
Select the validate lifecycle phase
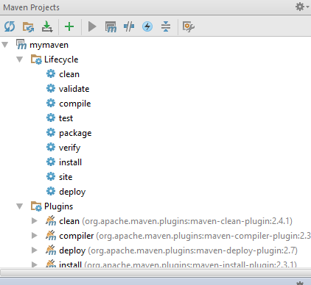(74, 89)
